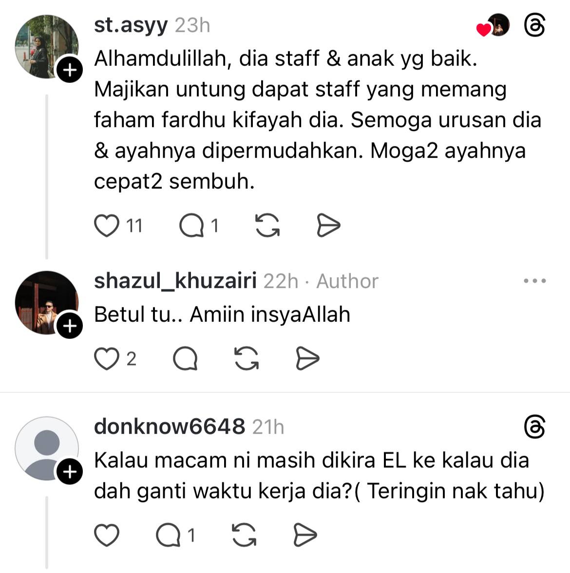Share donknow6648's comment with send icon

305,535
